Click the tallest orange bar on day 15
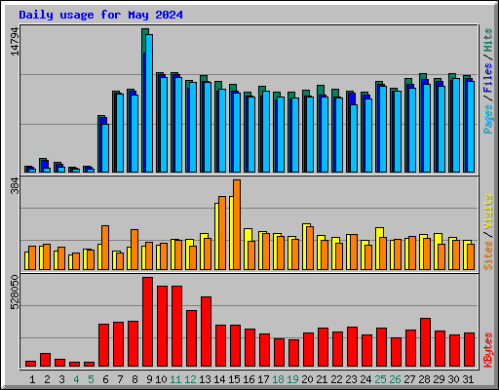This screenshot has width=499, height=390. 237,224
